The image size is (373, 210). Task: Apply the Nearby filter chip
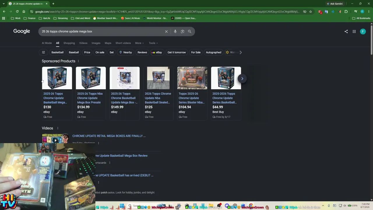126,52
